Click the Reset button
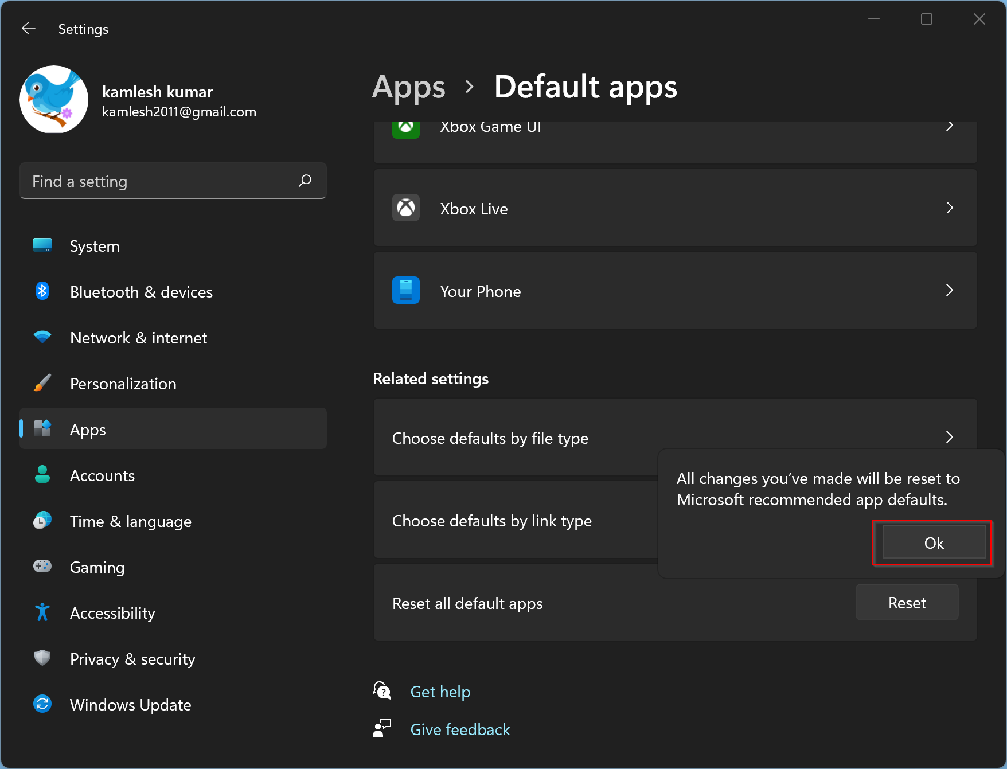 907,602
